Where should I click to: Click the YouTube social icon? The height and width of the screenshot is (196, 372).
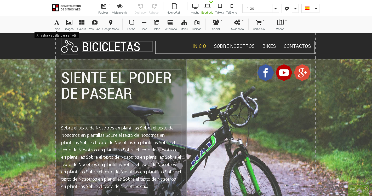pos(284,73)
